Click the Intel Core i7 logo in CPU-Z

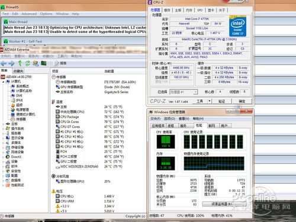point(237,26)
